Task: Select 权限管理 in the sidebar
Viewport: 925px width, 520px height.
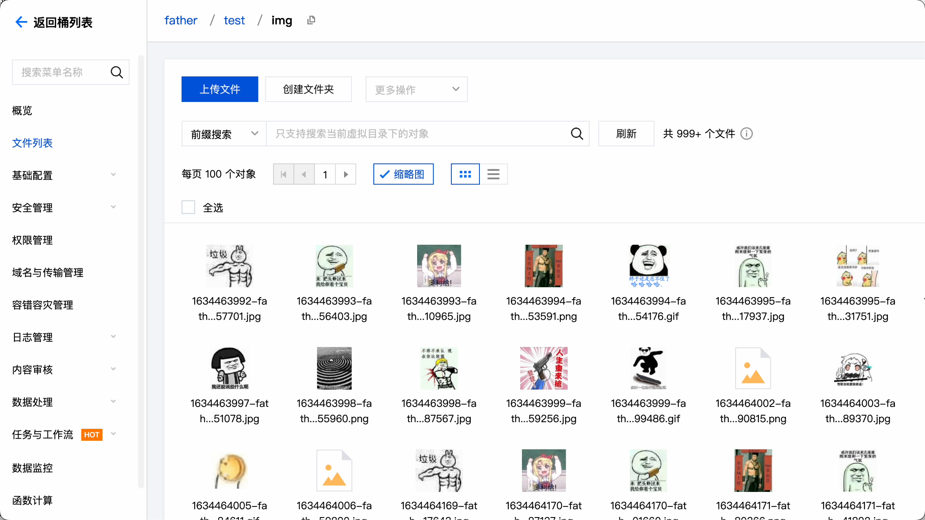Action: 32,240
